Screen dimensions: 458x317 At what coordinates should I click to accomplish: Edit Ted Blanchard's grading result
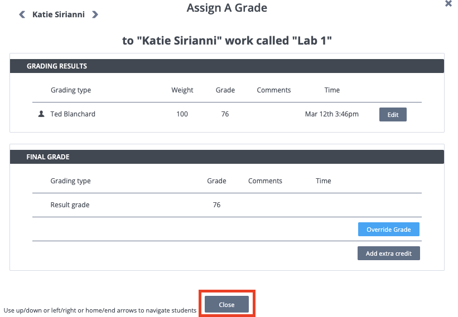(393, 115)
